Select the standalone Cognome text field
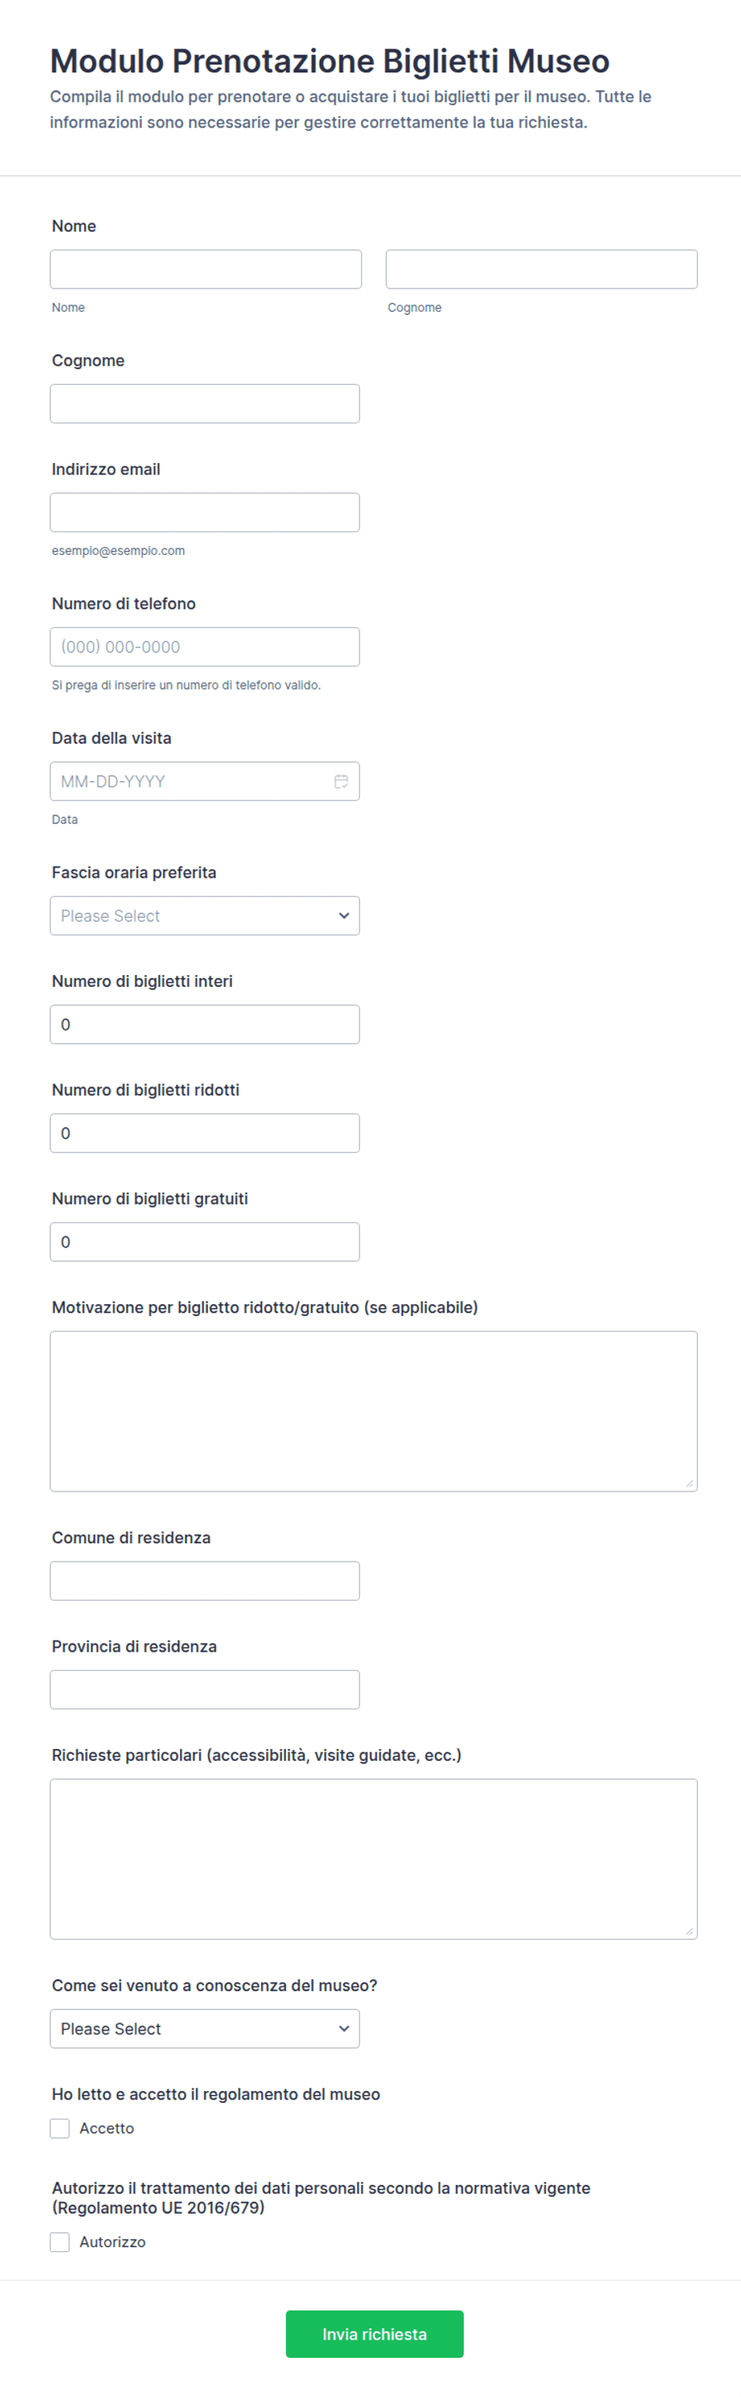741x2397 pixels. pyautogui.click(x=205, y=404)
